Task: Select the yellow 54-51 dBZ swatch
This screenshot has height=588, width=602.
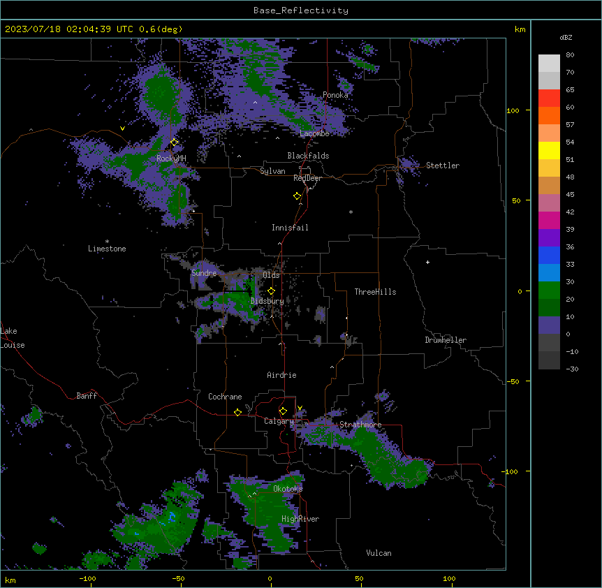Action: coord(549,150)
